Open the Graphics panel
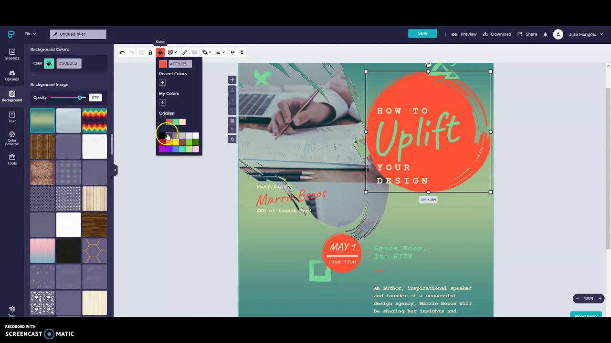Screen dimensions: 611x343 (x=12, y=54)
